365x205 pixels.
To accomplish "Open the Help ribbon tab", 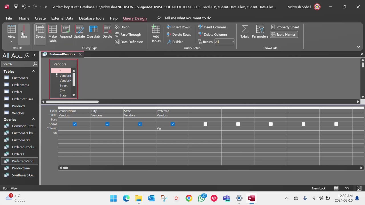I will pyautogui.click(x=113, y=18).
